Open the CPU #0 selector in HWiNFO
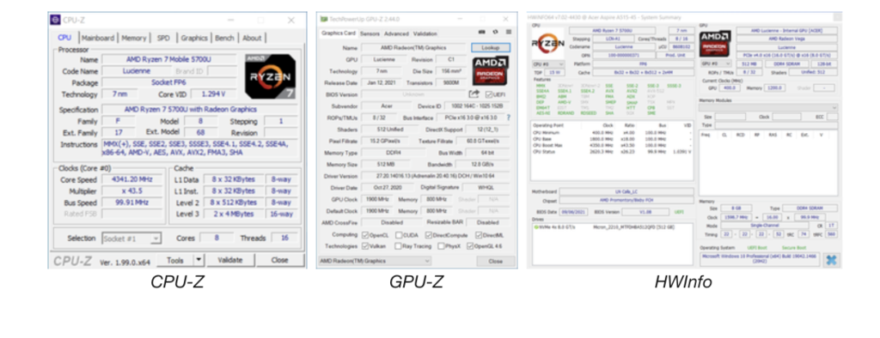The image size is (880, 338). 548,64
